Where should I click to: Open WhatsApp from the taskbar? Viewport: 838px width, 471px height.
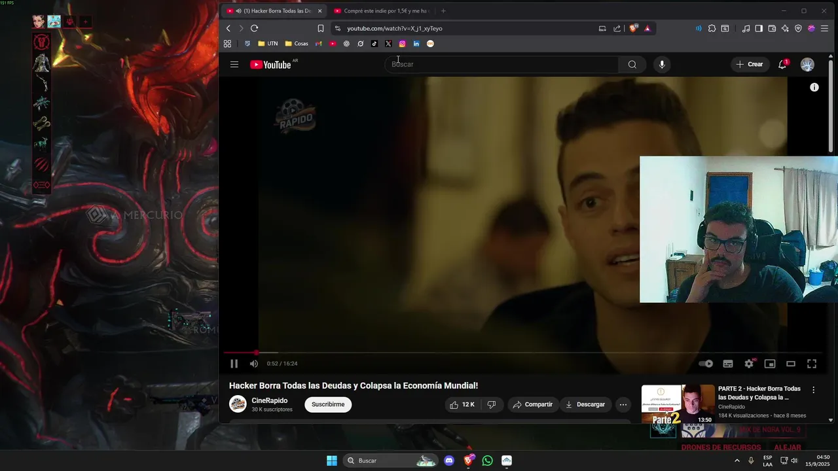487,461
